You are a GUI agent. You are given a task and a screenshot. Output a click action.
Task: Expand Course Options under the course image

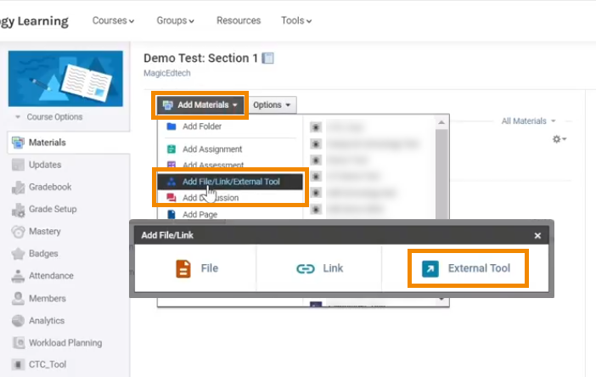pyautogui.click(x=49, y=117)
